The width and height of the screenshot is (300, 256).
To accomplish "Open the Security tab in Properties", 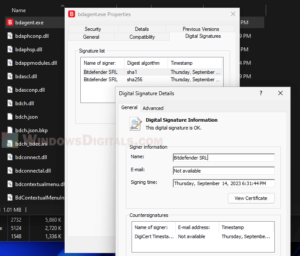I will point(93,29).
